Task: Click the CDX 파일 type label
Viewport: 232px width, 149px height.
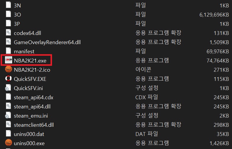Action: 147,97
